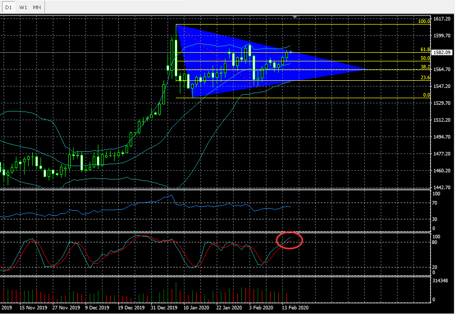Click the 1617.20 price axis value
The width and height of the screenshot is (455, 314).
click(x=442, y=19)
